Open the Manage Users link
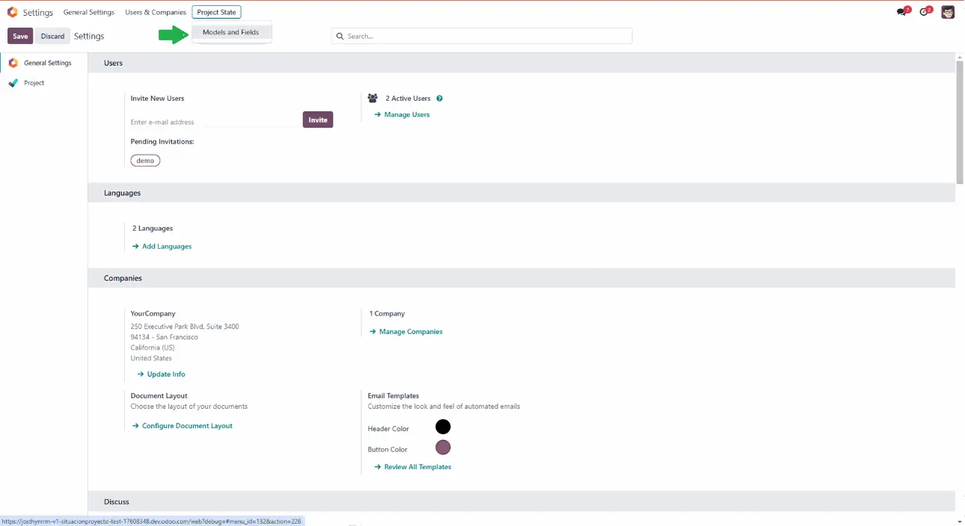 click(x=402, y=114)
